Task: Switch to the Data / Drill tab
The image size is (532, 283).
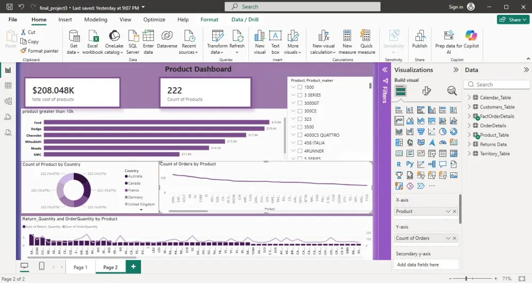Action: (x=245, y=20)
